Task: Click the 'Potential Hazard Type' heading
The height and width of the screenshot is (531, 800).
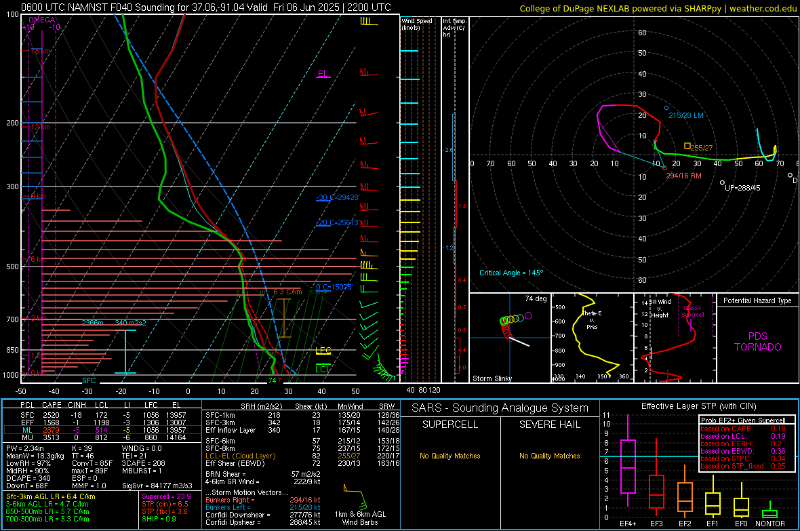Action: [x=757, y=300]
